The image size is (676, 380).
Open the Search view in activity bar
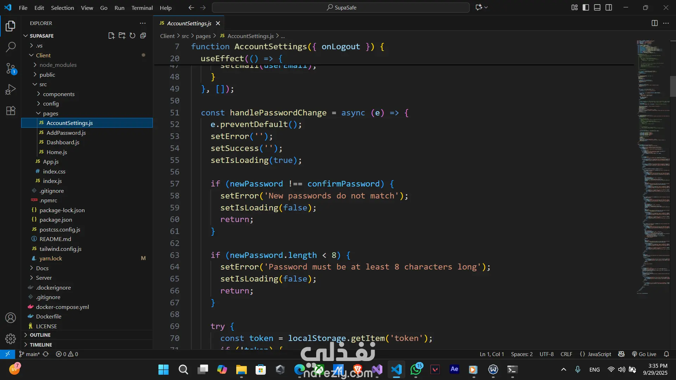tap(11, 47)
